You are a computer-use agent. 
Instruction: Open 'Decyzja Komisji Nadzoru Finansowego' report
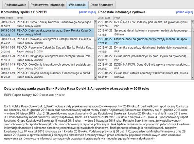coord(47,75)
